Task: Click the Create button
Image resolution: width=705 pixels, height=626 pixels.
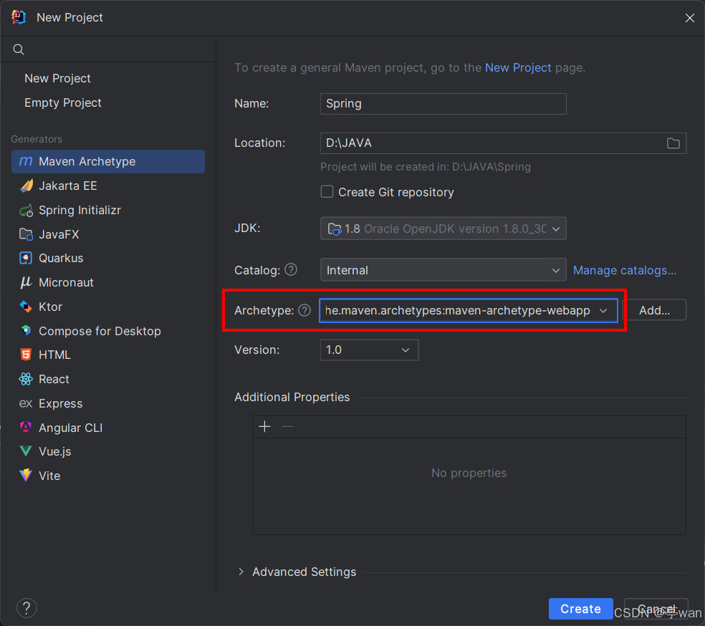Action: [x=580, y=609]
